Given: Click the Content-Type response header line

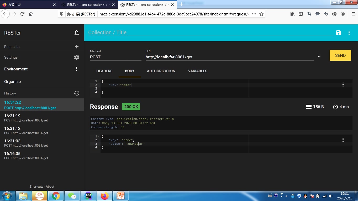Looking at the screenshot, I should [x=132, y=119].
